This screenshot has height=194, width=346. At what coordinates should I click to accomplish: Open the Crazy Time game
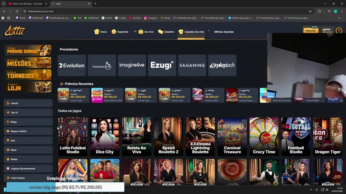point(264,137)
